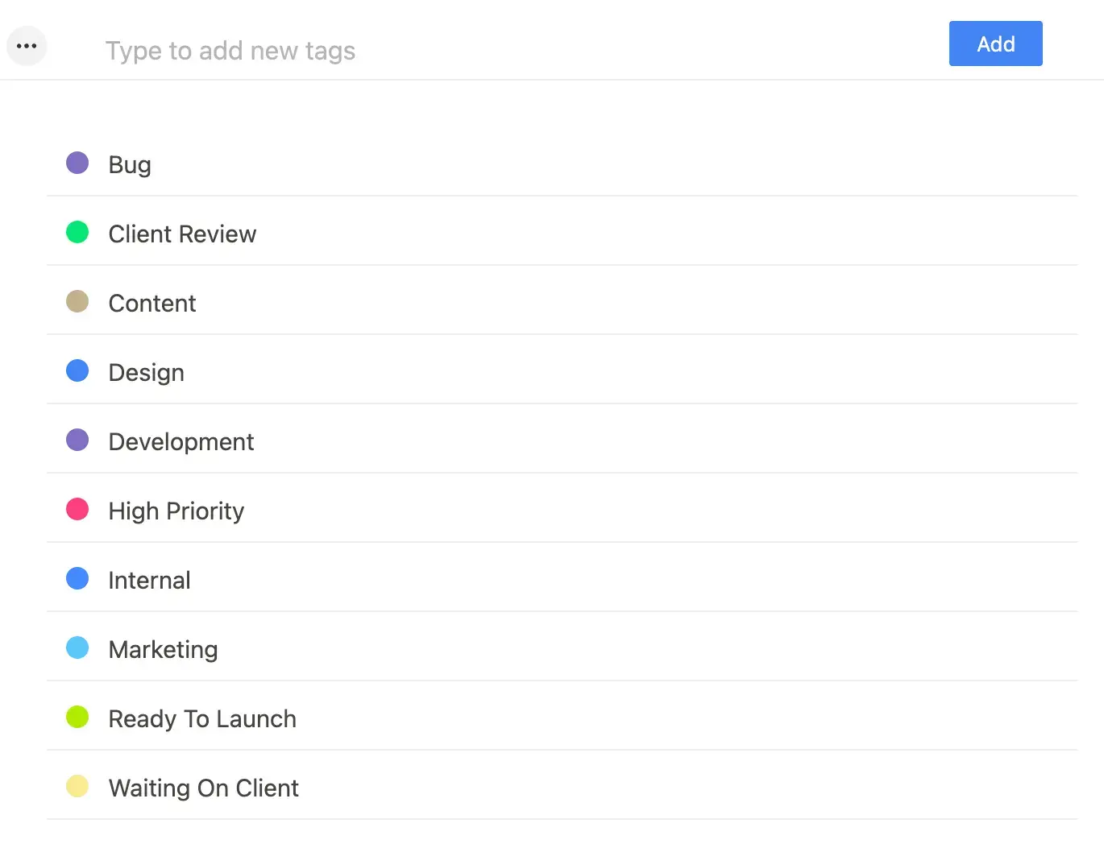Pick the blue color dot for Design
Screen dimensions: 1104x844
[77, 371]
